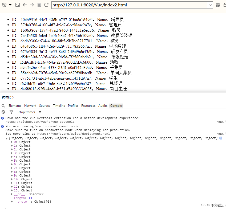Clear the console with the ban icon

click(3, 112)
